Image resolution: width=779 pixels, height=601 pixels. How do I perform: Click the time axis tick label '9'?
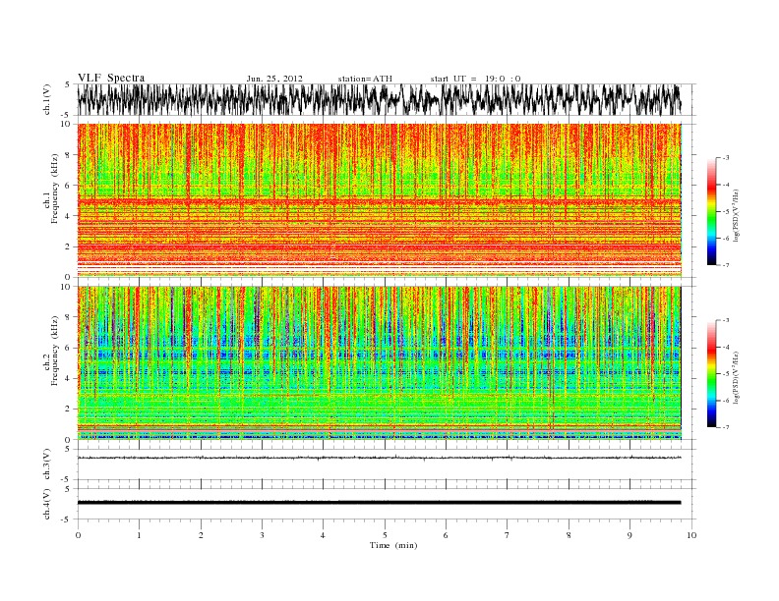629,535
